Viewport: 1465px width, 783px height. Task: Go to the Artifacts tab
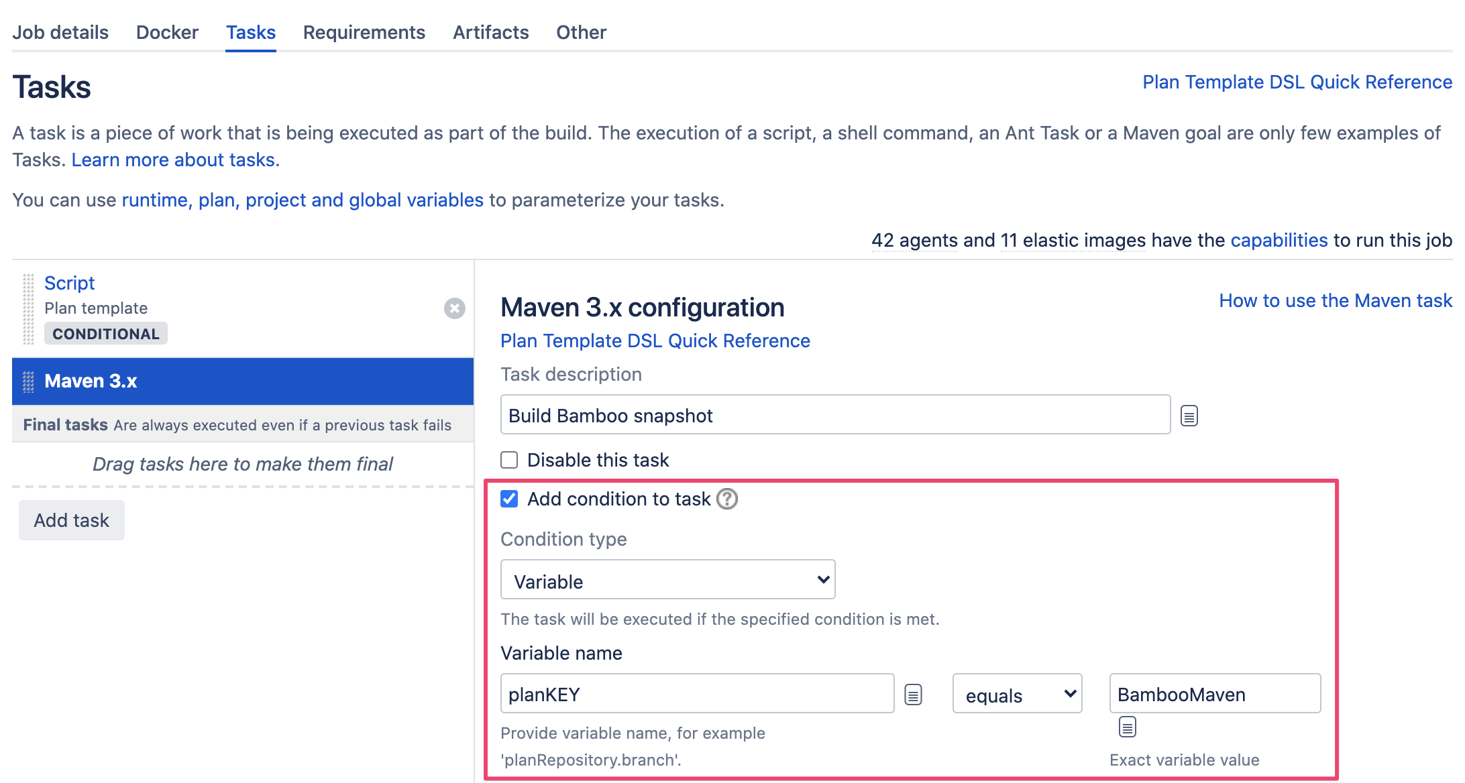(x=491, y=32)
